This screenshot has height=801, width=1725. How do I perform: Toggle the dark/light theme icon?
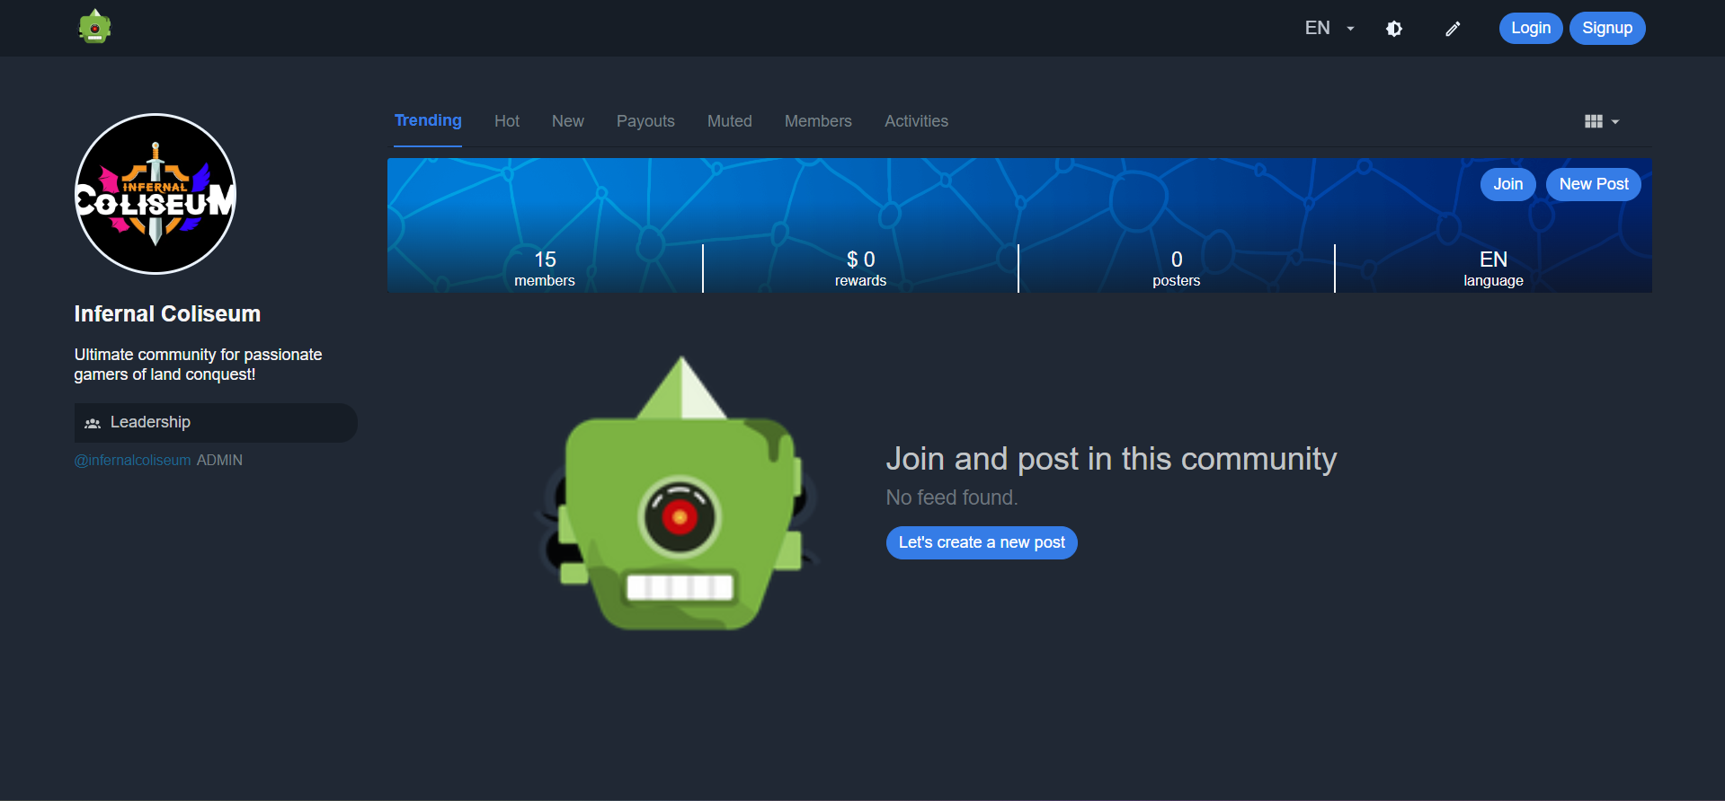click(x=1394, y=29)
